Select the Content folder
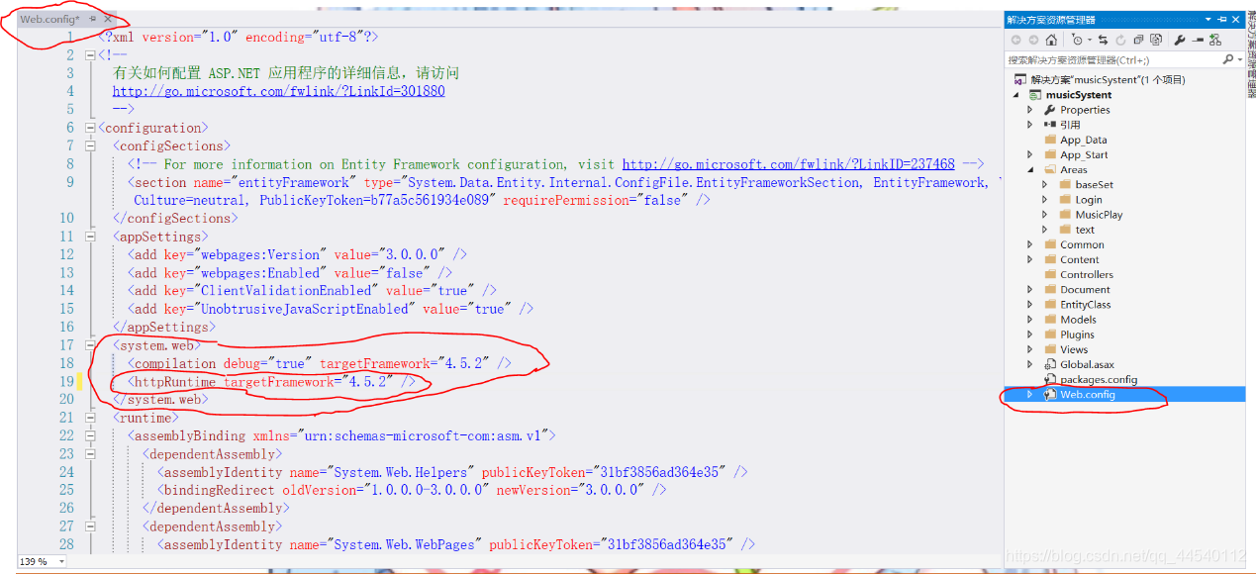Image resolution: width=1256 pixels, height=574 pixels. (1080, 259)
